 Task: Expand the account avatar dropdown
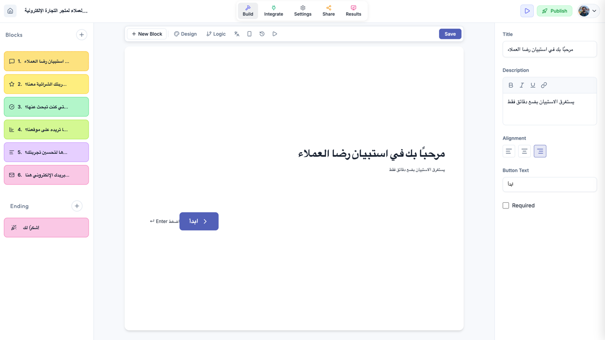[x=588, y=10]
